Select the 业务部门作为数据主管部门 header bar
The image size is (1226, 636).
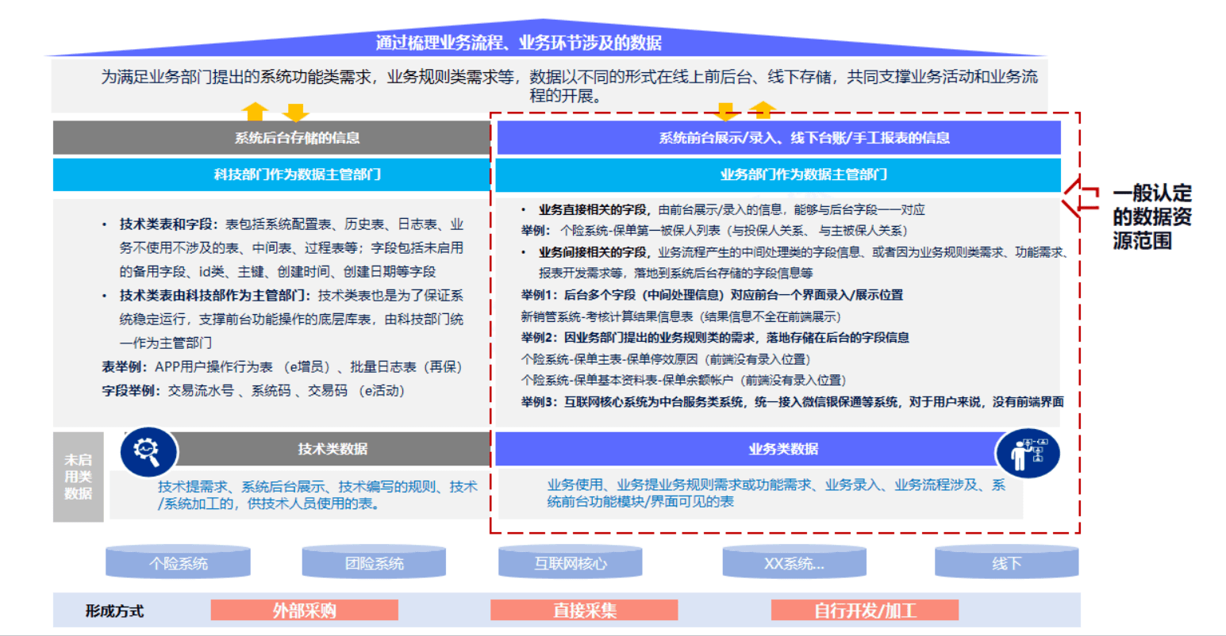pyautogui.click(x=778, y=174)
